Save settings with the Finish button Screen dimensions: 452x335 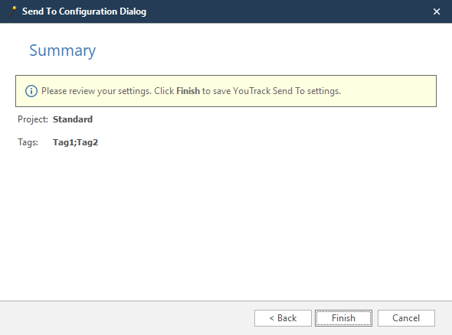343,318
